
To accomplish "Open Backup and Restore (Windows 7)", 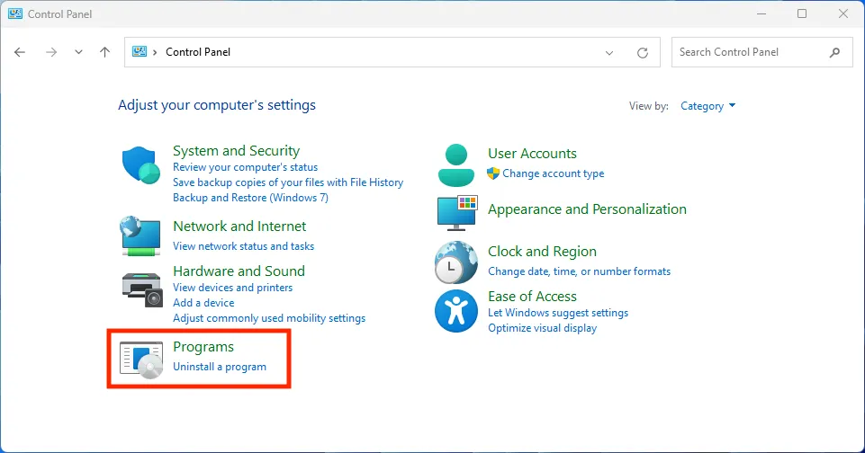I will (250, 198).
